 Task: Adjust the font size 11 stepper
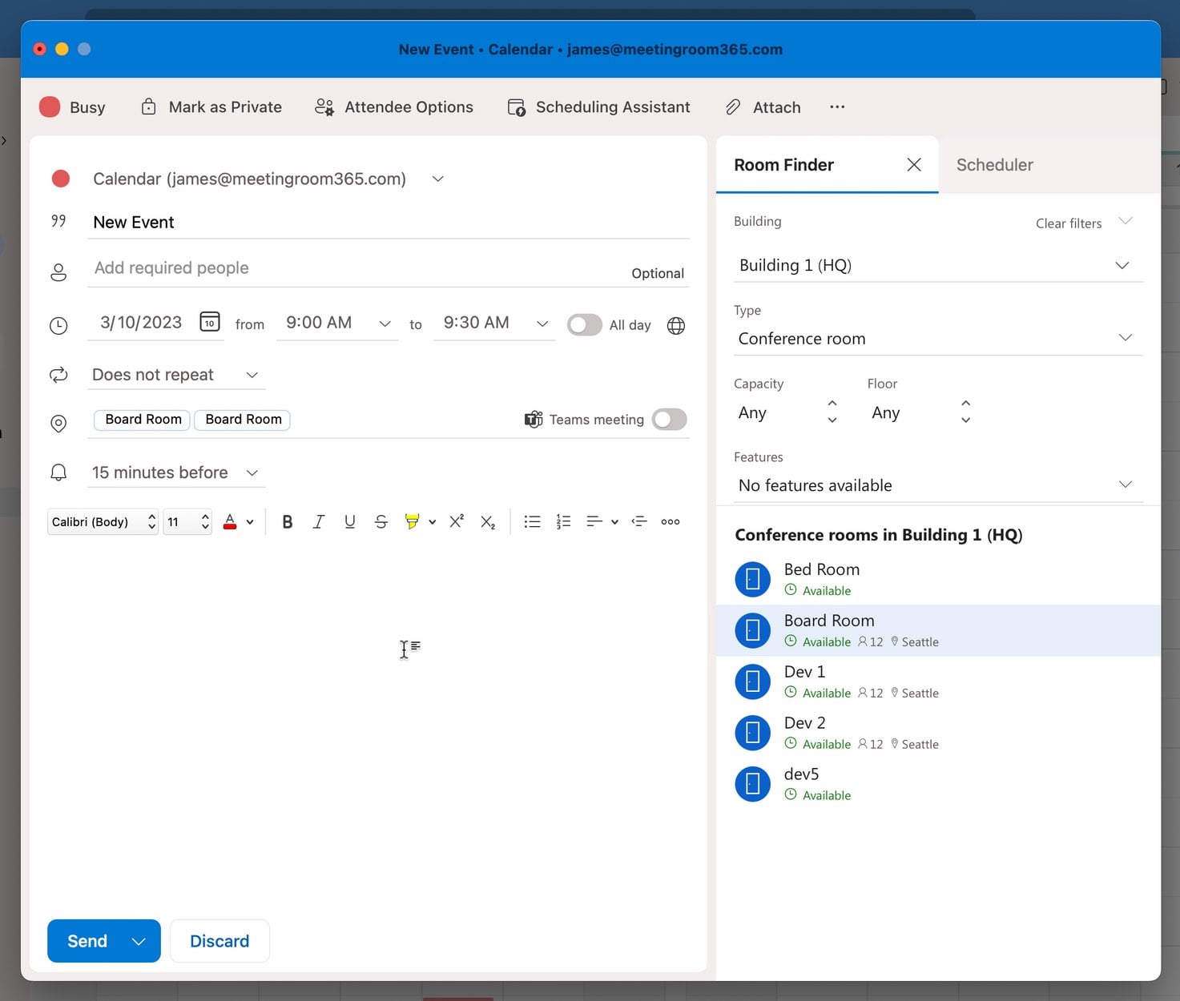[x=205, y=522]
